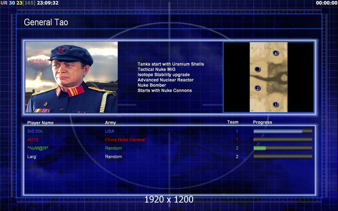Click start position marker 2 on map
Image resolution: width=338 pixels, height=211 pixels.
(x=257, y=88)
